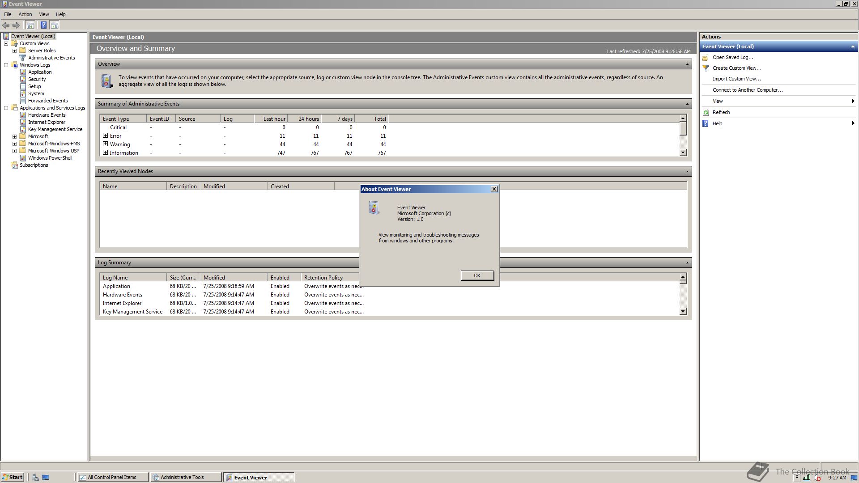Open the Help menu in menu bar
Screen dimensions: 859x483
tap(60, 14)
